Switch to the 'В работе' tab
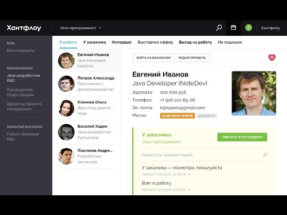 tap(68, 42)
